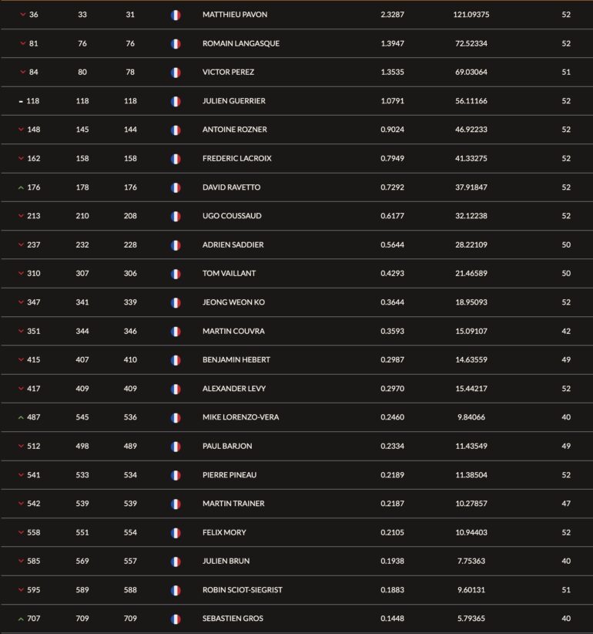Open Matthieu Pavon's player profile
593x634 pixels.
coord(235,15)
